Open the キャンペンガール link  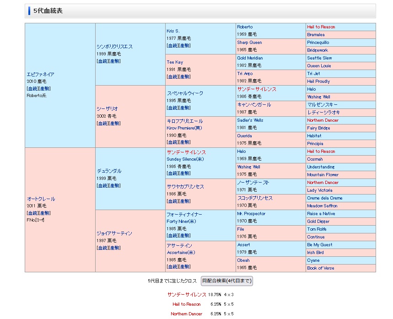point(254,104)
